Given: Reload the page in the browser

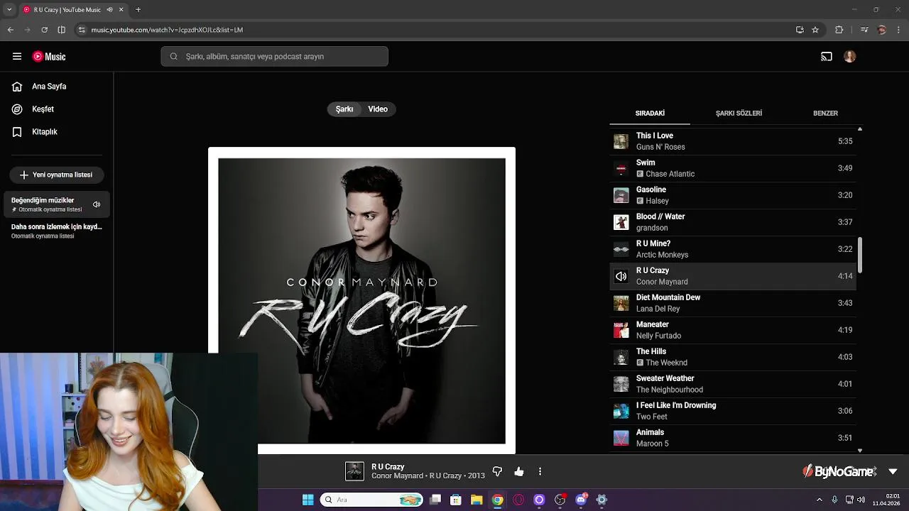Looking at the screenshot, I should point(44,30).
